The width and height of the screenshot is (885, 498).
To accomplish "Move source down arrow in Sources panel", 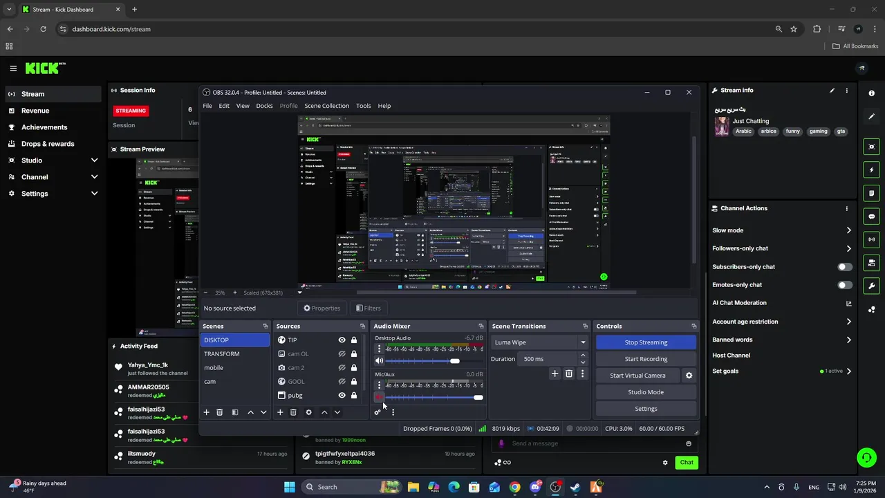I will coord(337,412).
